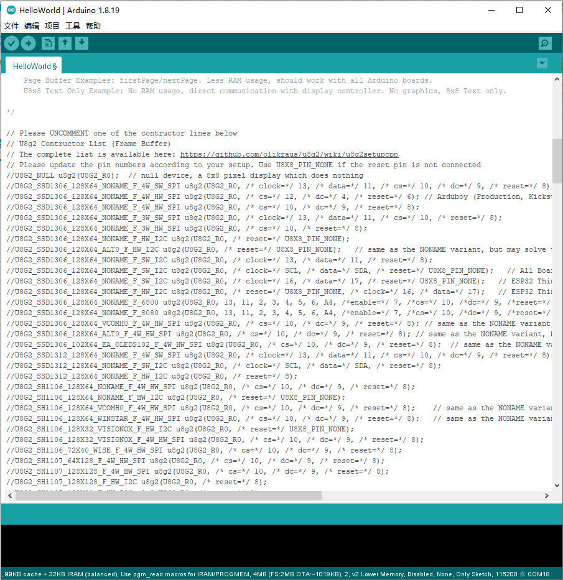Viewport: 563px width, 580px height.
Task: Click the SSD1306_102X64_EA_OLEDS102 line
Action: point(279,344)
